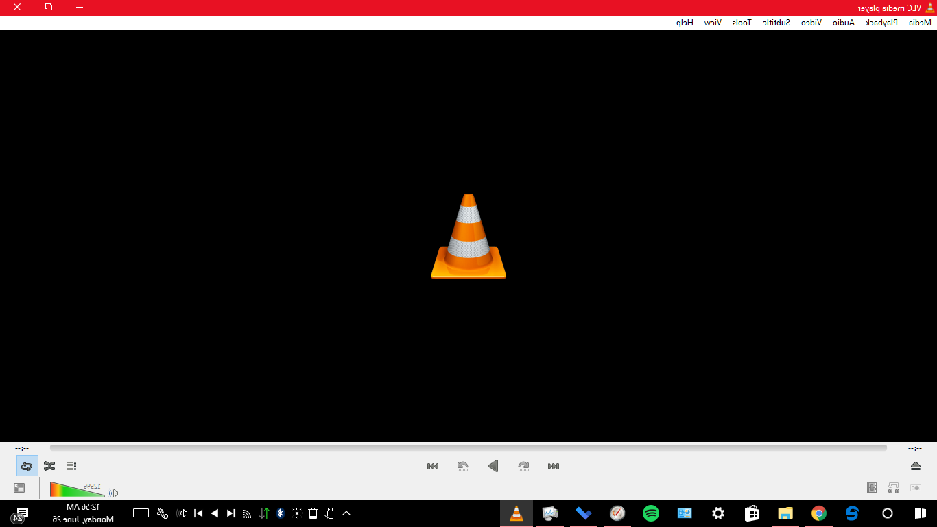Mute audio via the speaker icon
The width and height of the screenshot is (937, 527).
(113, 493)
